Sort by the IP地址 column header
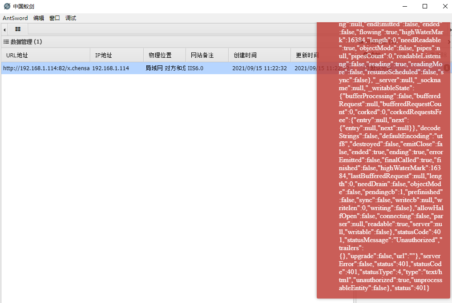The image size is (452, 303). point(117,55)
